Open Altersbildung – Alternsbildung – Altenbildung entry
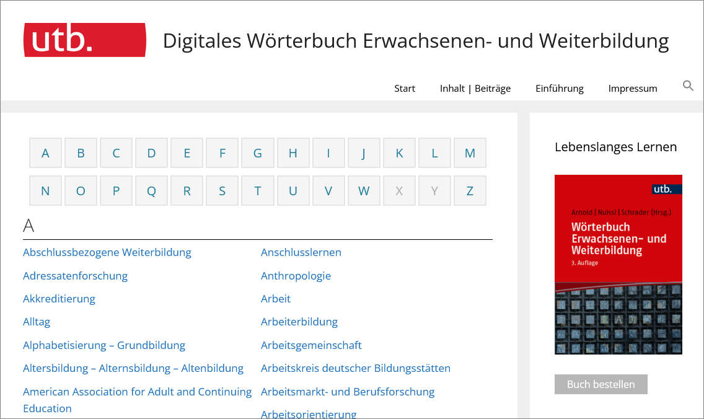 point(133,368)
